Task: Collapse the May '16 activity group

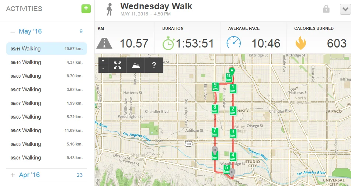Action: pos(13,32)
